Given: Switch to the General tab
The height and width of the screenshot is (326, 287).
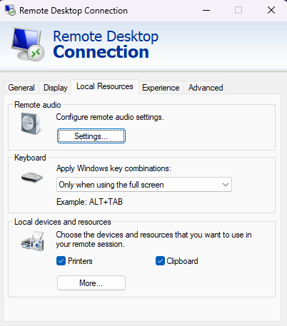Looking at the screenshot, I should pos(21,88).
